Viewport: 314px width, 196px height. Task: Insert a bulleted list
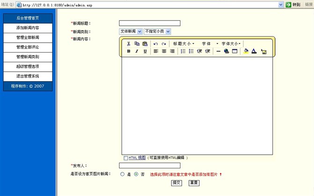point(191,51)
